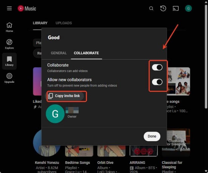The height and width of the screenshot is (173, 208).
Task: Open the Orbit Dive album thumbnail
Action: pos(112,151)
